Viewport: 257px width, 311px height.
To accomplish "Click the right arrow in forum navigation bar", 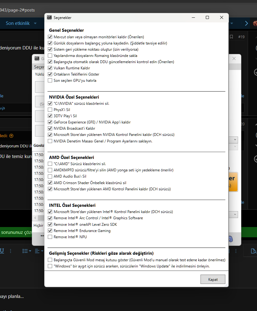I will tap(246, 23).
